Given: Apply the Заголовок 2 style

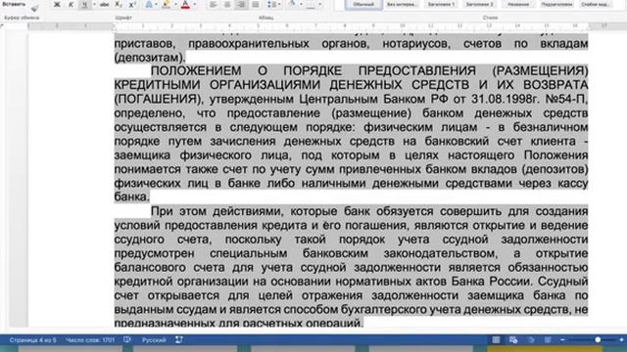Looking at the screenshot, I should point(479,4).
